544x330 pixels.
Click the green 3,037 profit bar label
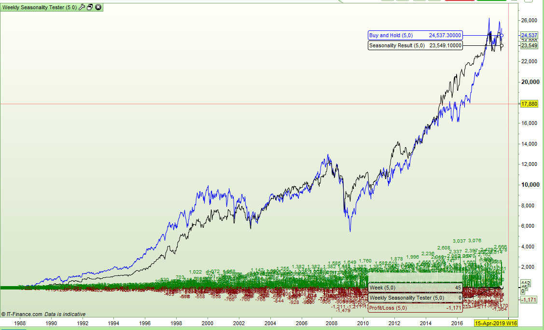point(459,241)
